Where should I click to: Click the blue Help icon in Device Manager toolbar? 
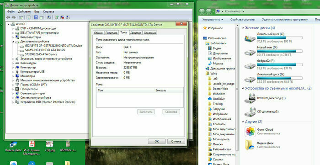tap(36, 17)
